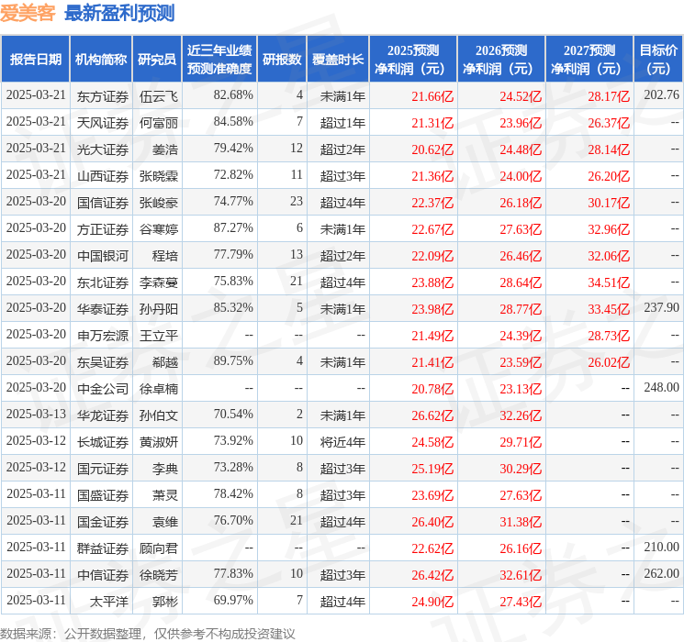Select the 国元证券 institution cell

click(103, 468)
